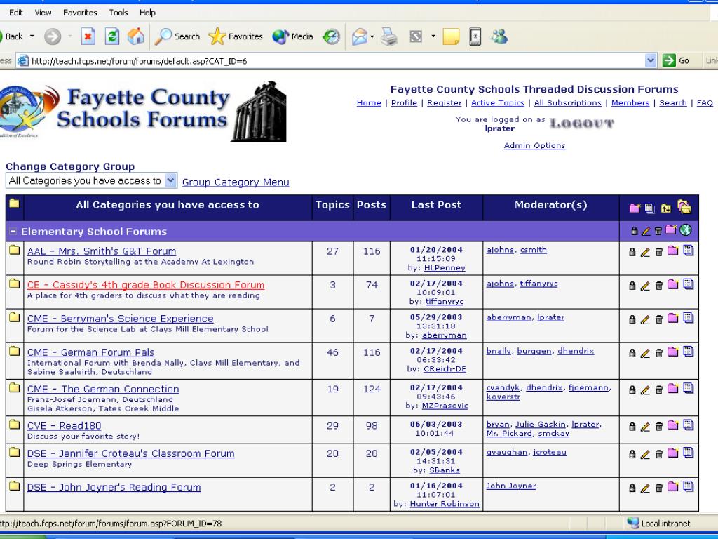Delete DSE John Joyner's Reading Forum trash icon

pos(659,488)
